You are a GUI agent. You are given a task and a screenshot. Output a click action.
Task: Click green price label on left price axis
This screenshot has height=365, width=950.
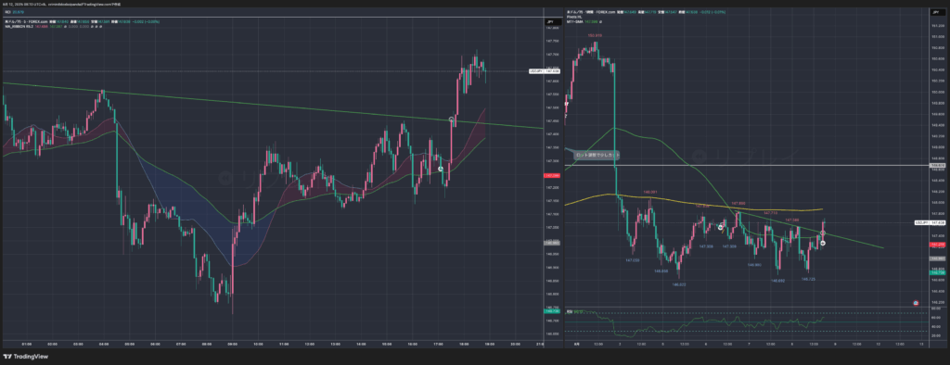tap(551, 311)
